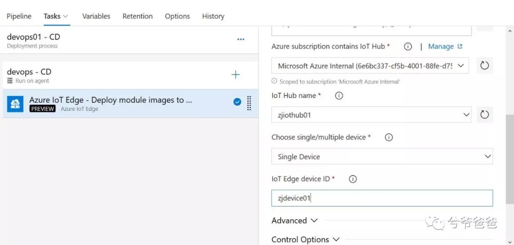Open the Manage subscription link
514x245 pixels.
[441, 47]
